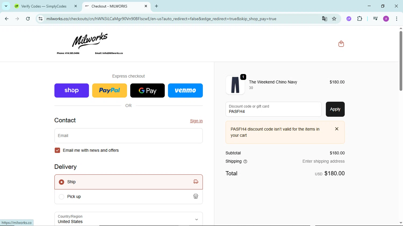
Task: Close the Verify Codes SimplyCodes tab
Action: coord(75,6)
